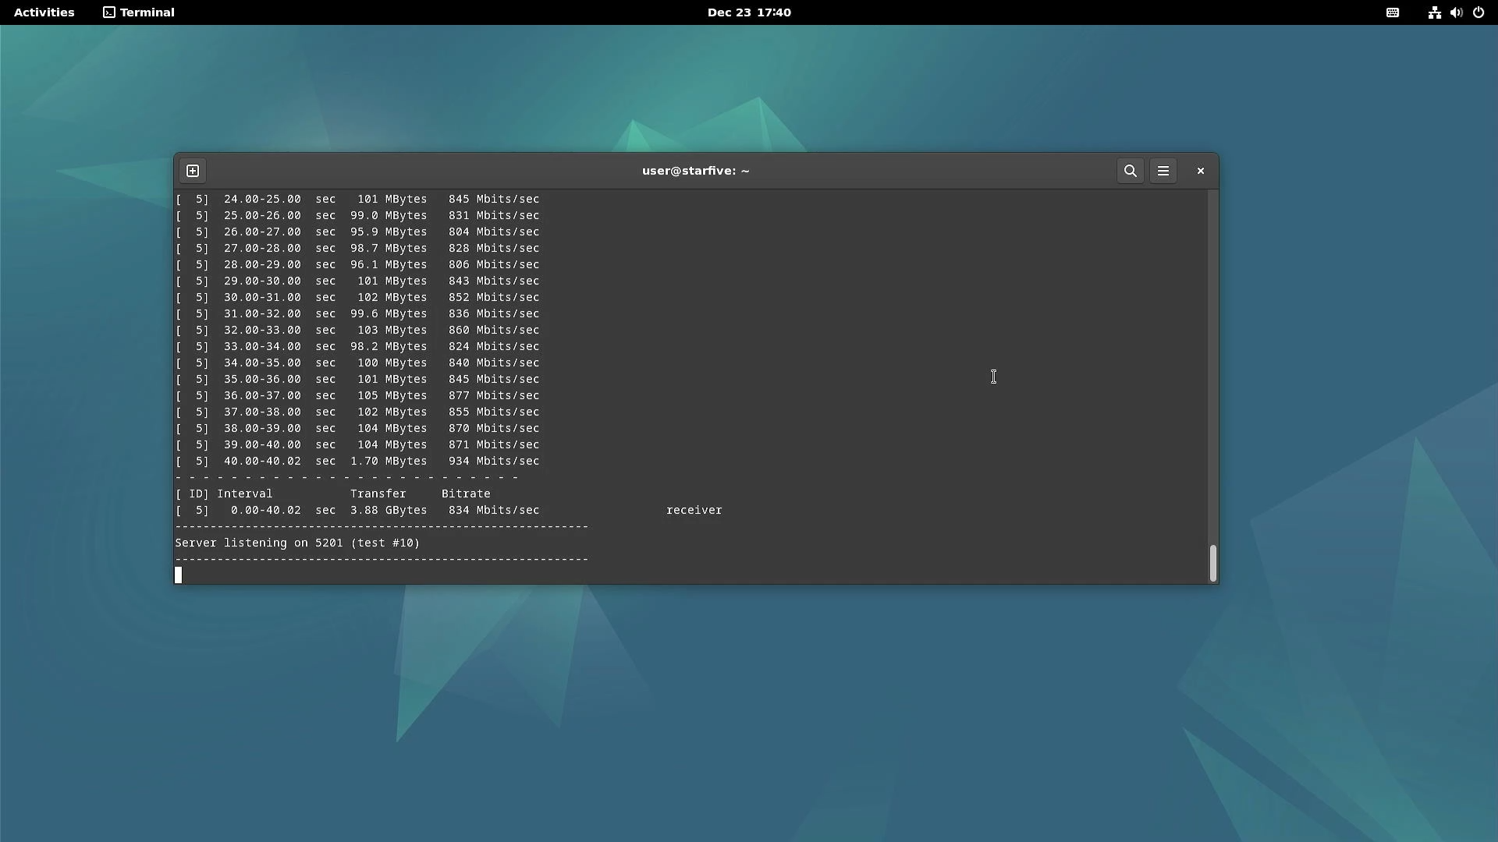The image size is (1498, 842).
Task: Click the terminal search icon
Action: 1130,171
